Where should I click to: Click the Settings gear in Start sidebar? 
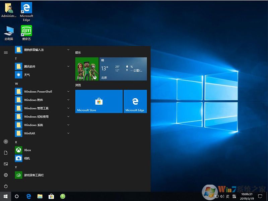point(6,175)
